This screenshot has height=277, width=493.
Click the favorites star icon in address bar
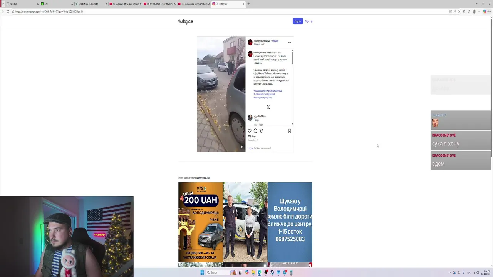(459, 12)
